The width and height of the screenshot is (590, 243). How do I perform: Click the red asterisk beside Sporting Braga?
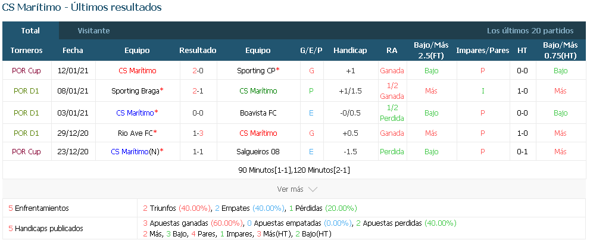click(x=162, y=91)
